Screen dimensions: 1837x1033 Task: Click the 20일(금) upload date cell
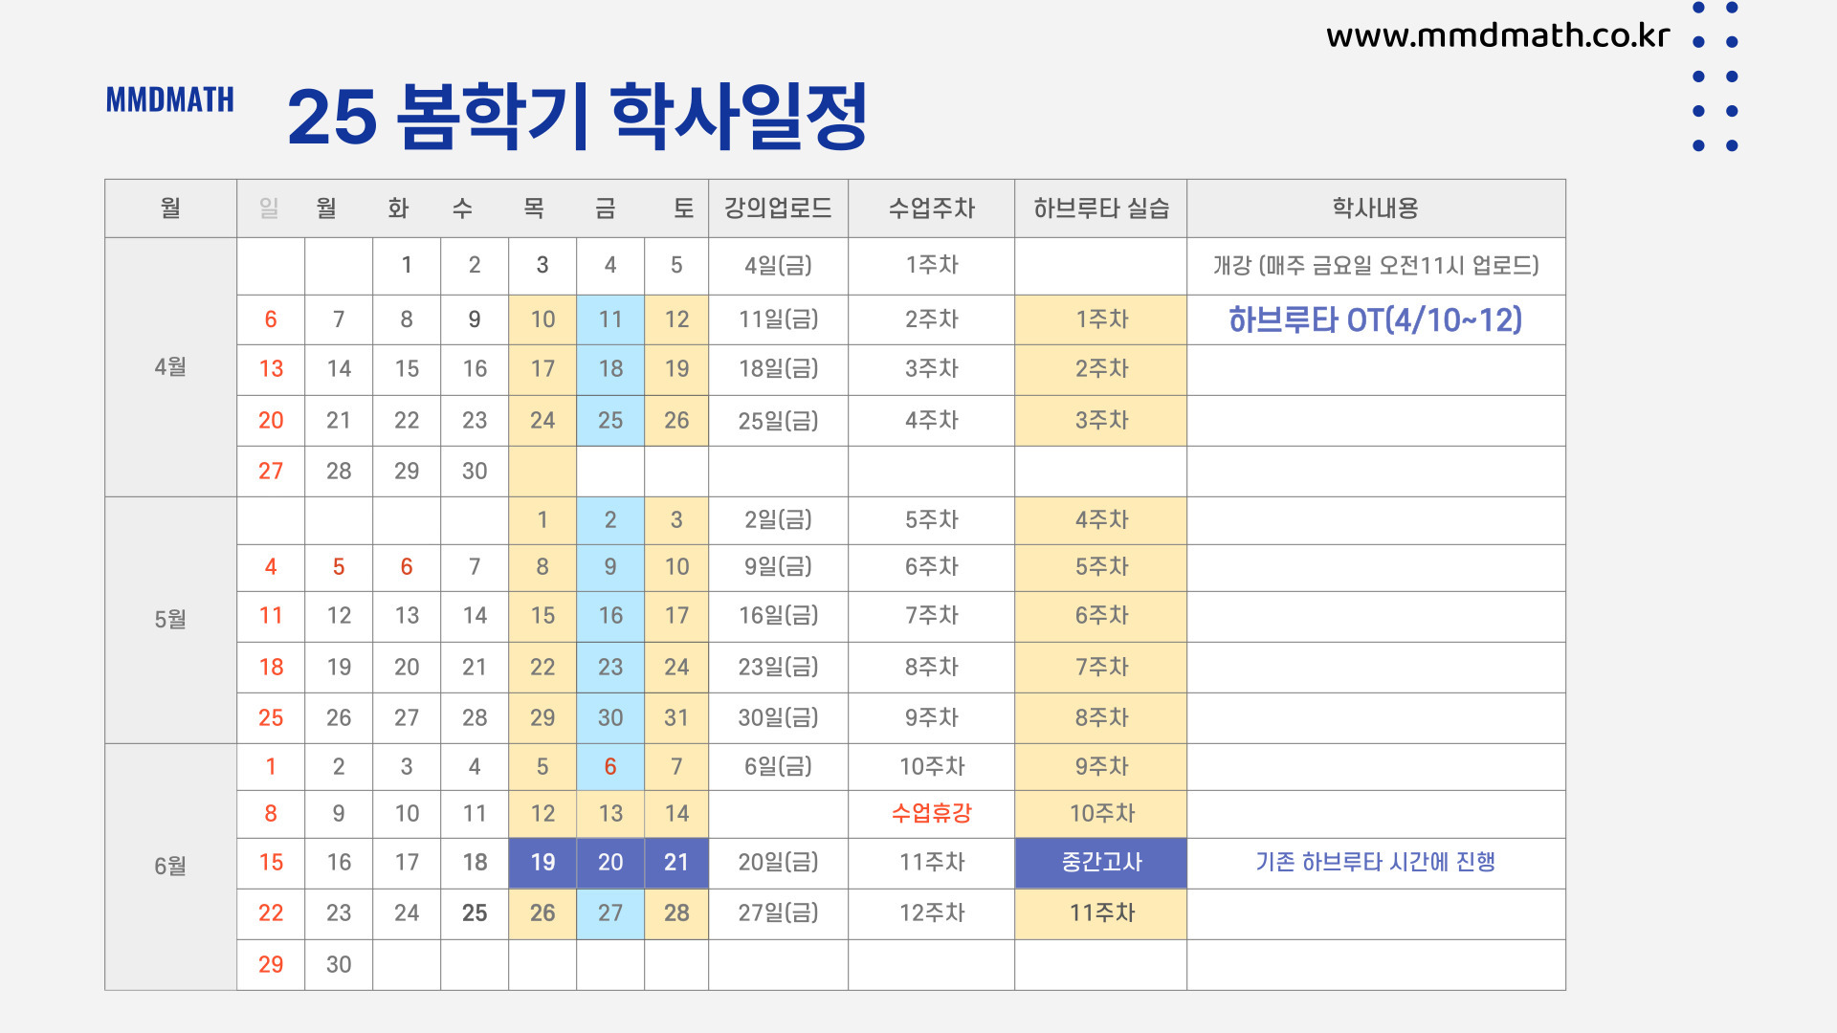[x=778, y=863]
